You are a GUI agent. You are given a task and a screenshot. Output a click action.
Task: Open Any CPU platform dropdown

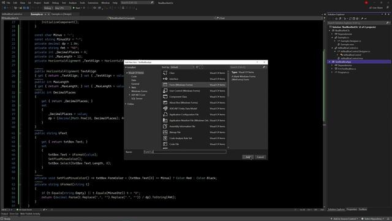pyautogui.click(x=62, y=8)
